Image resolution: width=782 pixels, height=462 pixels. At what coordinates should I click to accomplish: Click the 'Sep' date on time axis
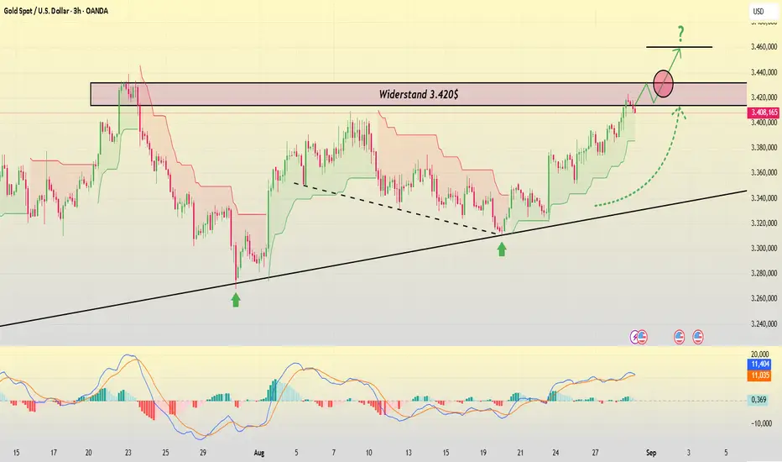(651, 453)
